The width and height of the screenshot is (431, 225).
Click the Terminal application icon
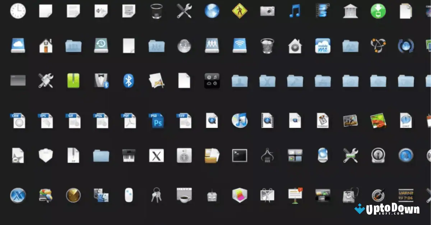point(239,156)
